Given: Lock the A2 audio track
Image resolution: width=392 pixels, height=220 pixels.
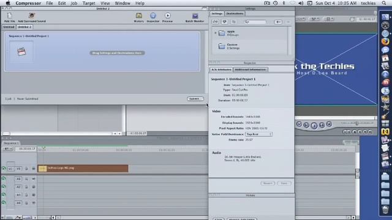Looking at the screenshot, I should point(26,187).
